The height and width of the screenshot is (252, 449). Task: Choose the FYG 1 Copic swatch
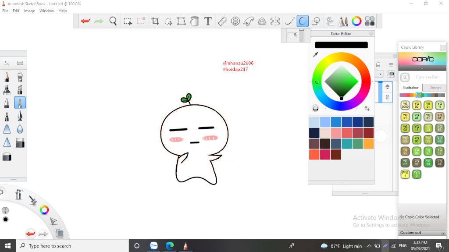pos(405,174)
